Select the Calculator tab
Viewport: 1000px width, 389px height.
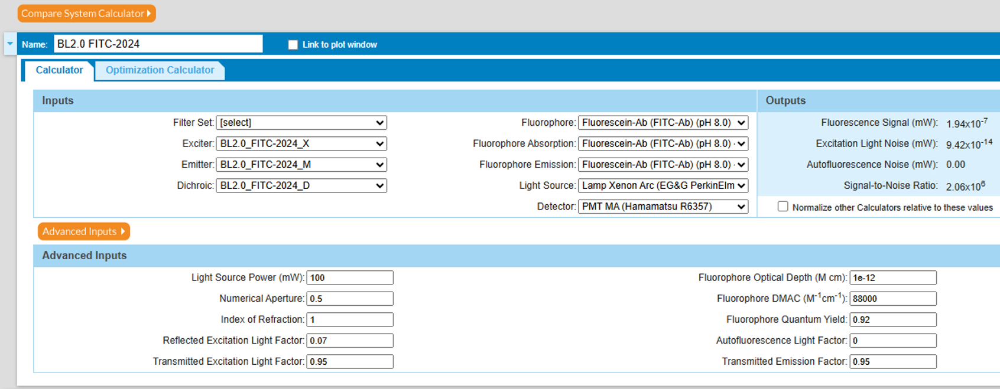pos(59,70)
